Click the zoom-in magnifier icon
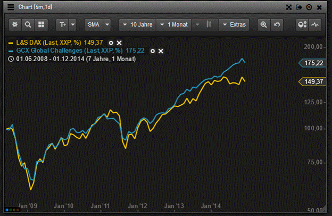The image size is (332, 216). pyautogui.click(x=263, y=25)
